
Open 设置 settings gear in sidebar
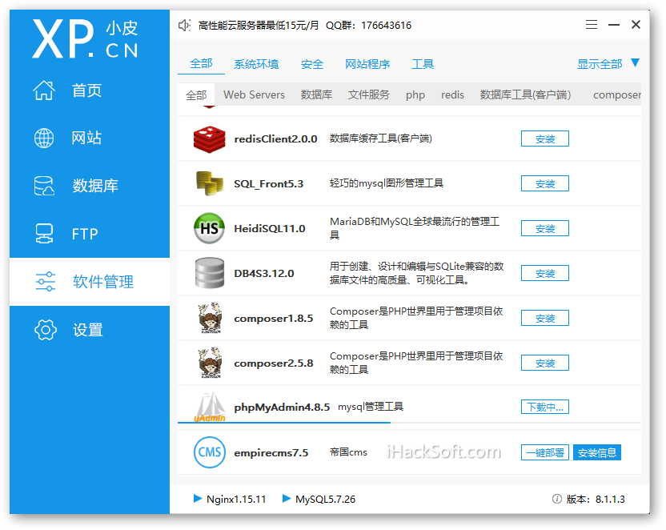coord(90,330)
